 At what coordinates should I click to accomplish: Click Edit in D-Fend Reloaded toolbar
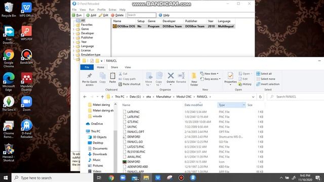103,15
